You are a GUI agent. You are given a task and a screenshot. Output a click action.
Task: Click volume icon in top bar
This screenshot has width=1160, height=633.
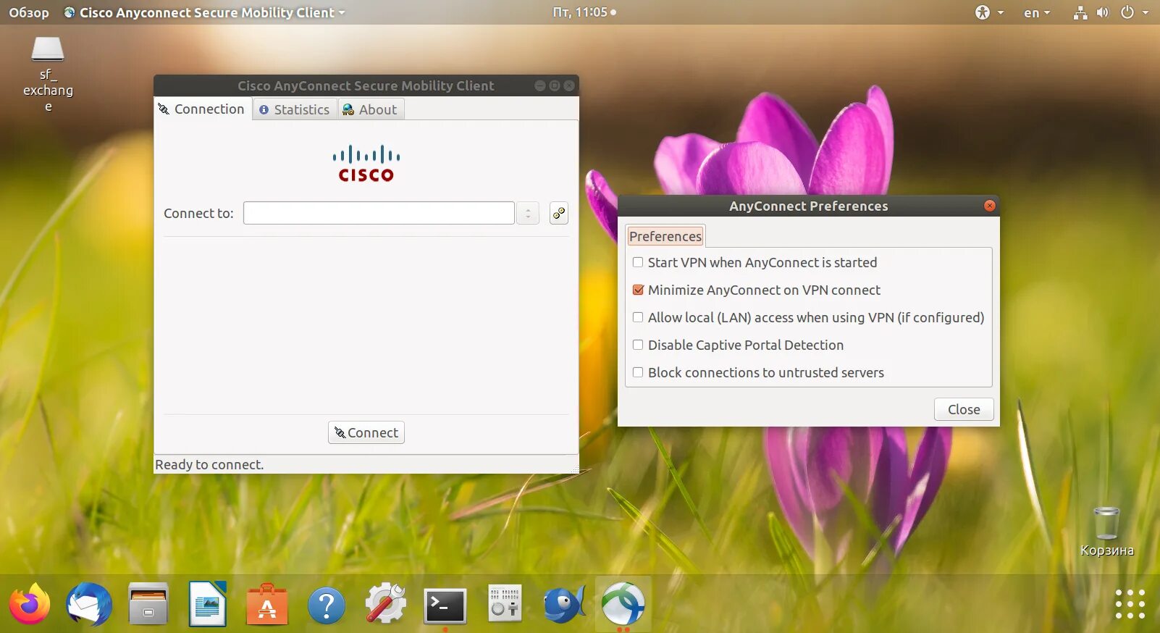coord(1103,12)
